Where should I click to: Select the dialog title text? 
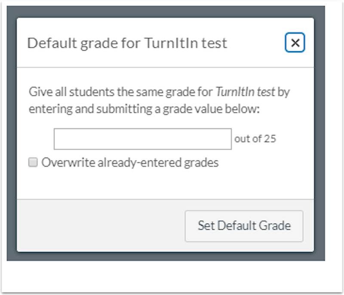click(127, 43)
